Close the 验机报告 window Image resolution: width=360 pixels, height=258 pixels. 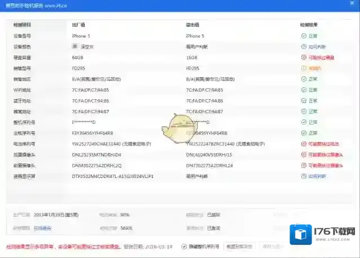tap(352, 3)
